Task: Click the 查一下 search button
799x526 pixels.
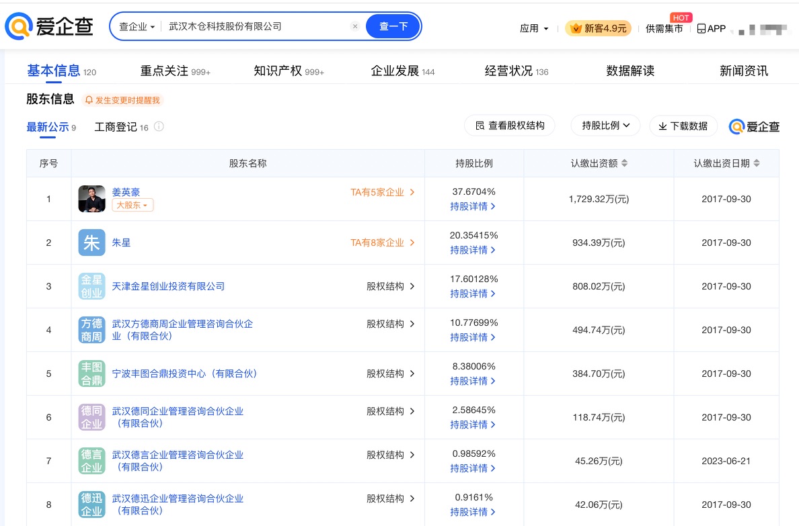Action: [393, 27]
